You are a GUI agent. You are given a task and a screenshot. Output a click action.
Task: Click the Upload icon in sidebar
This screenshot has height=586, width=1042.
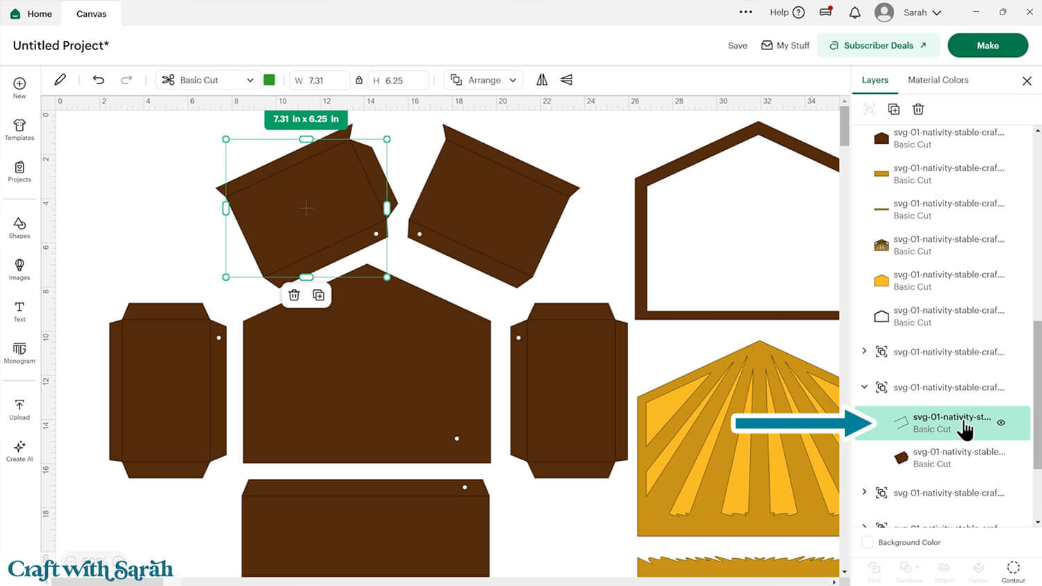19,409
